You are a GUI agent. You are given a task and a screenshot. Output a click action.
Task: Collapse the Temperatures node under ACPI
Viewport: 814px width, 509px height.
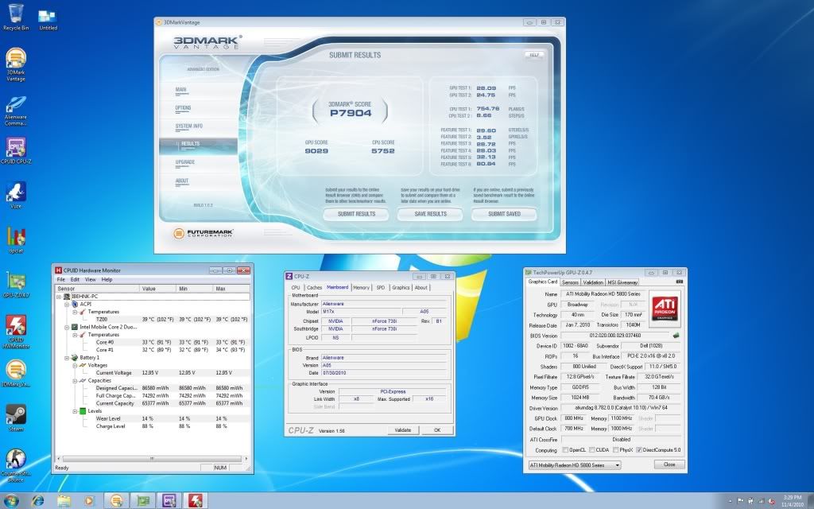[75, 312]
